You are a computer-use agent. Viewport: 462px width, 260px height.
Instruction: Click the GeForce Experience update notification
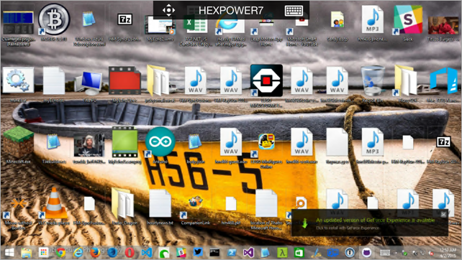point(370,223)
